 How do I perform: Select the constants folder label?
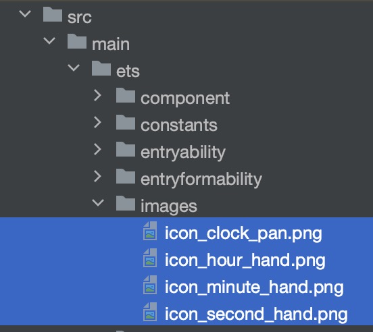click(x=179, y=125)
